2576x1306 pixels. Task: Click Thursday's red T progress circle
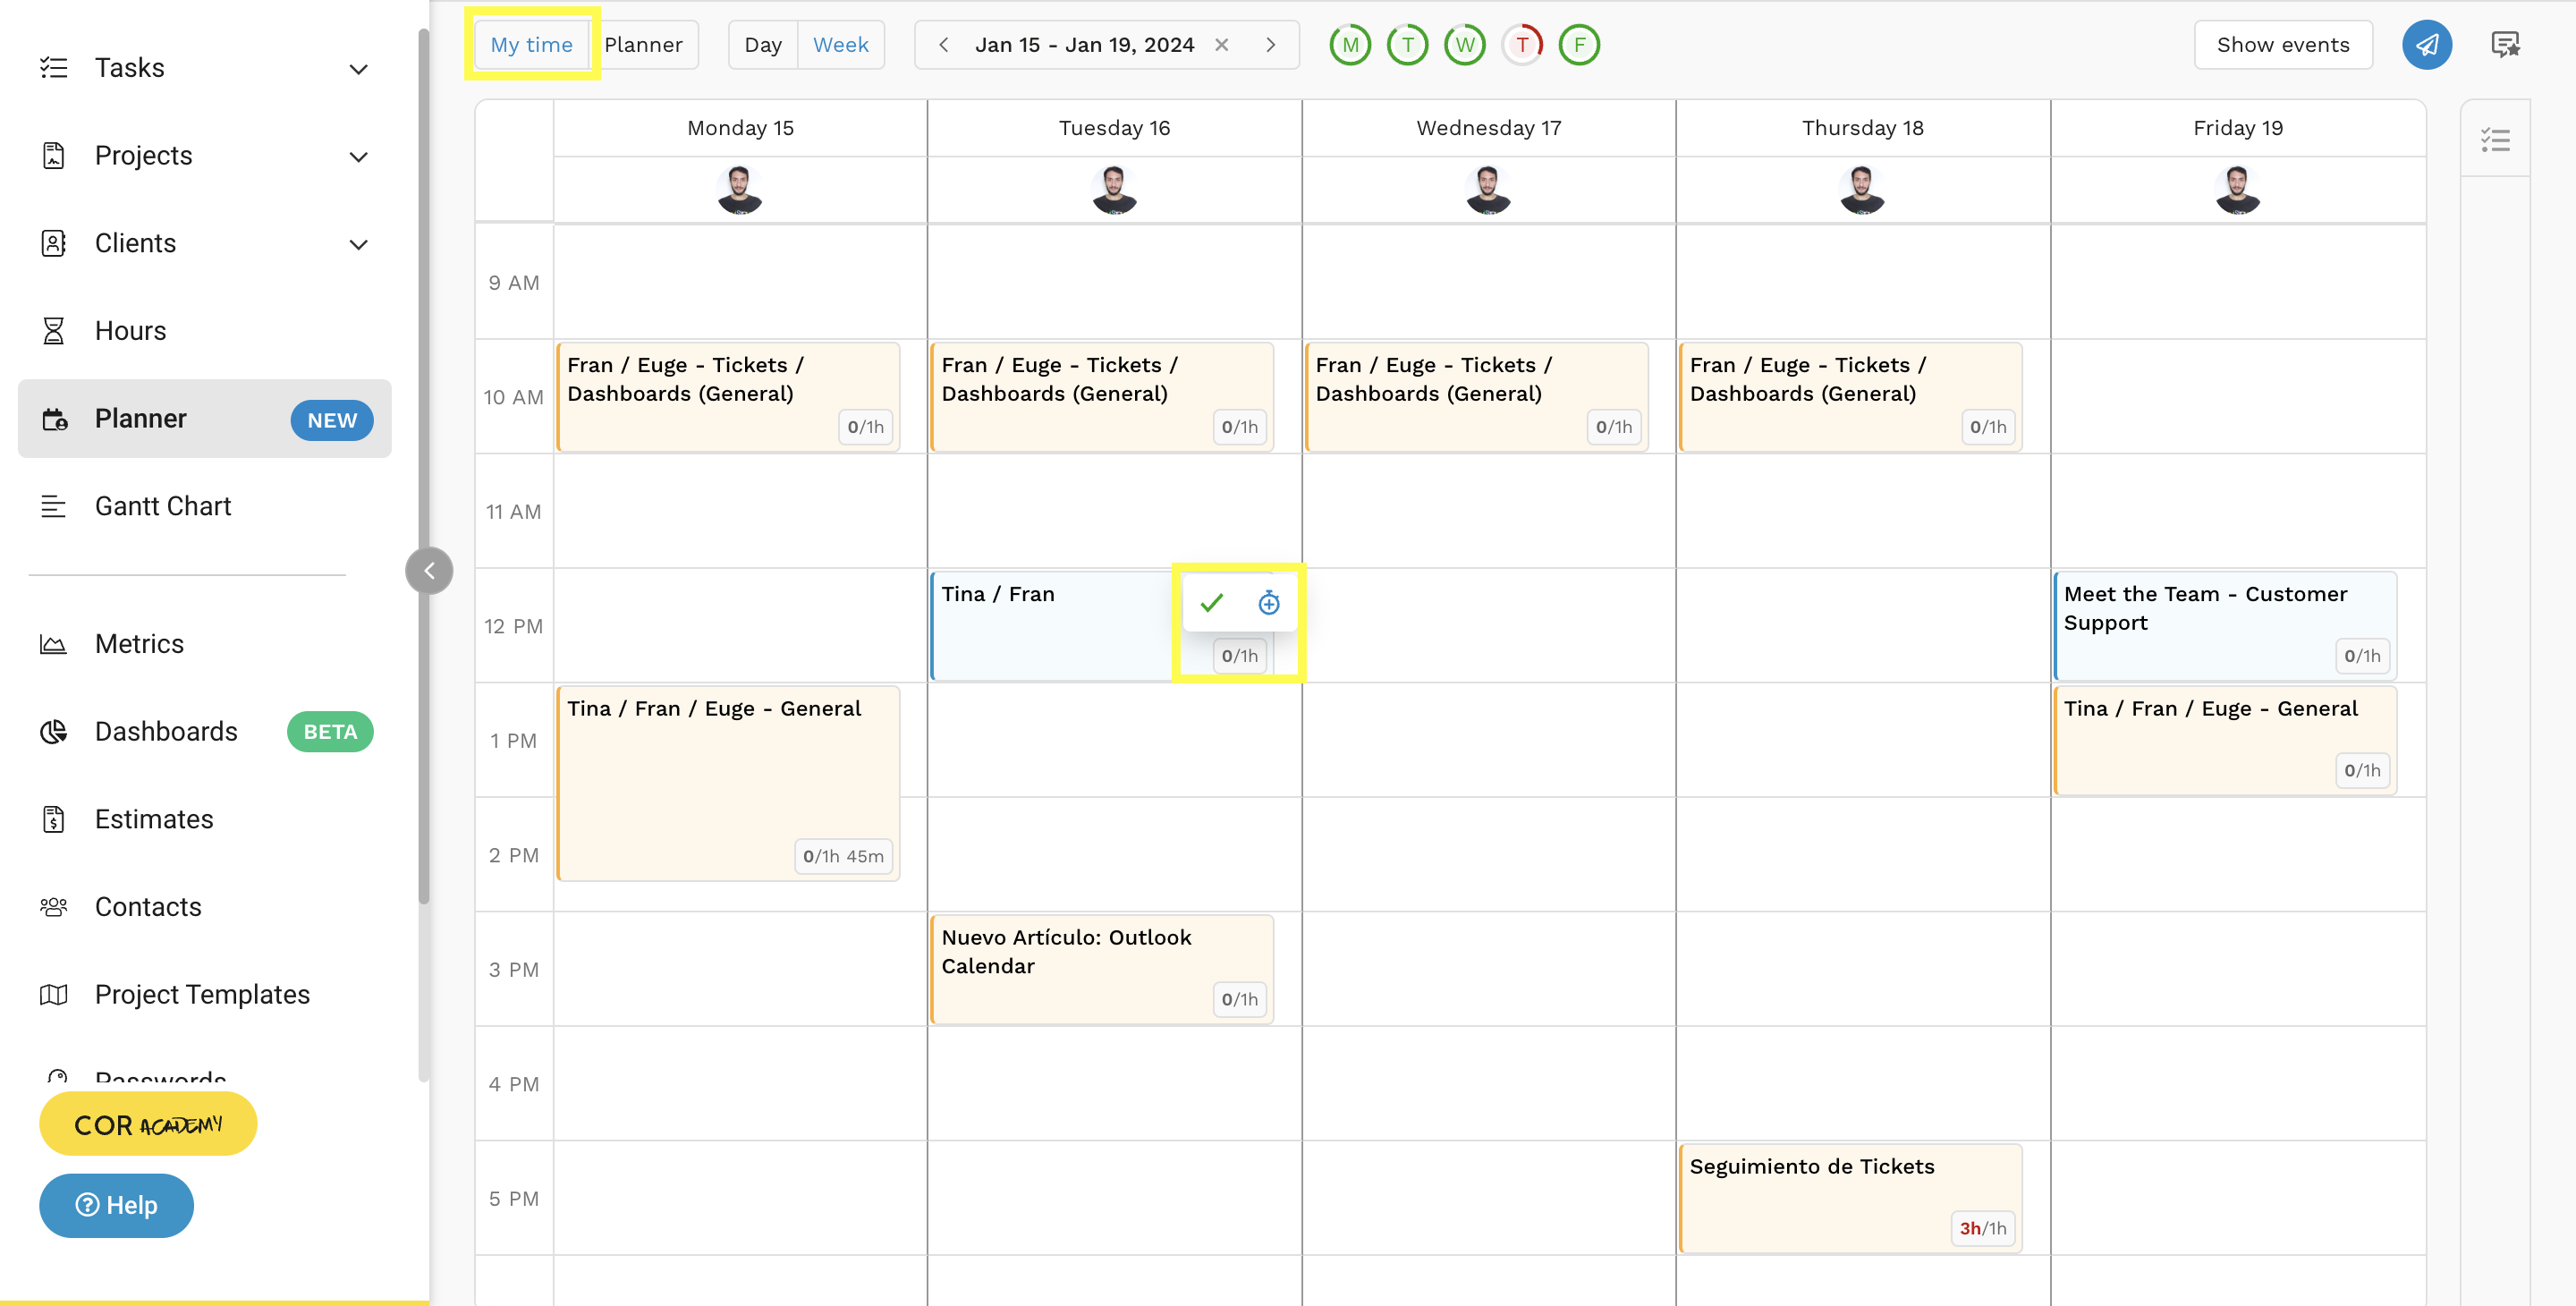pyautogui.click(x=1522, y=44)
